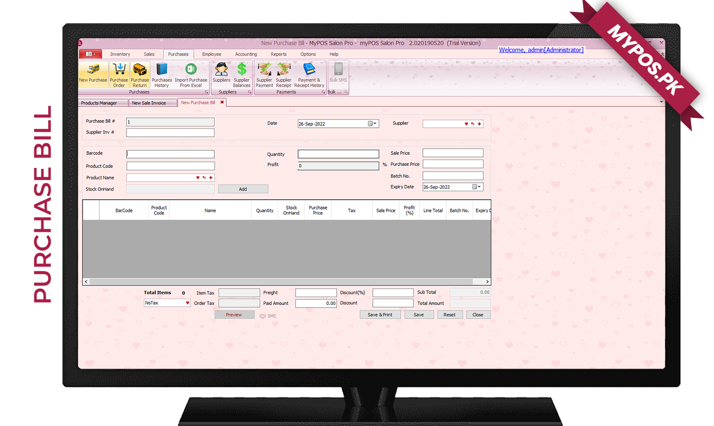Click the Supplier Inv # field
Viewport: 714px width, 426px height.
170,133
